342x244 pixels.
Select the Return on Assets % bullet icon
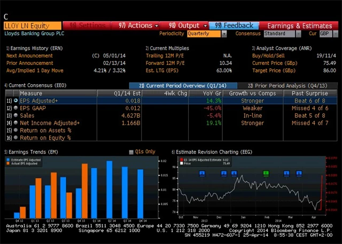[16, 130]
